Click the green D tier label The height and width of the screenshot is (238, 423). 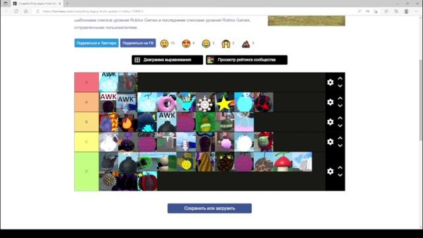point(87,171)
